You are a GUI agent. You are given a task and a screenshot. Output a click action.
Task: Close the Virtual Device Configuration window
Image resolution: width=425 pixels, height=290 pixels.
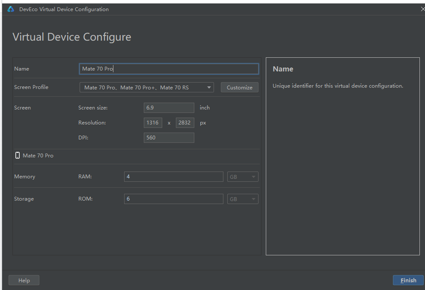(x=422, y=9)
